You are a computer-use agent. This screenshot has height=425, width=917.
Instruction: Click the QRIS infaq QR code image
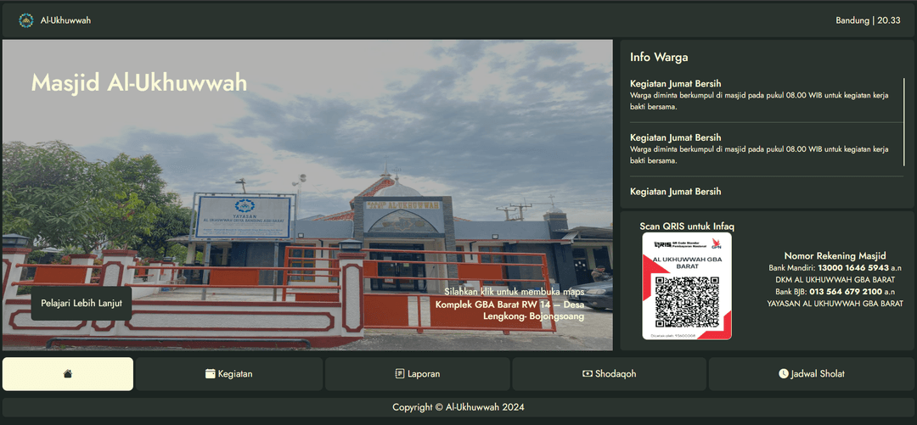click(687, 286)
